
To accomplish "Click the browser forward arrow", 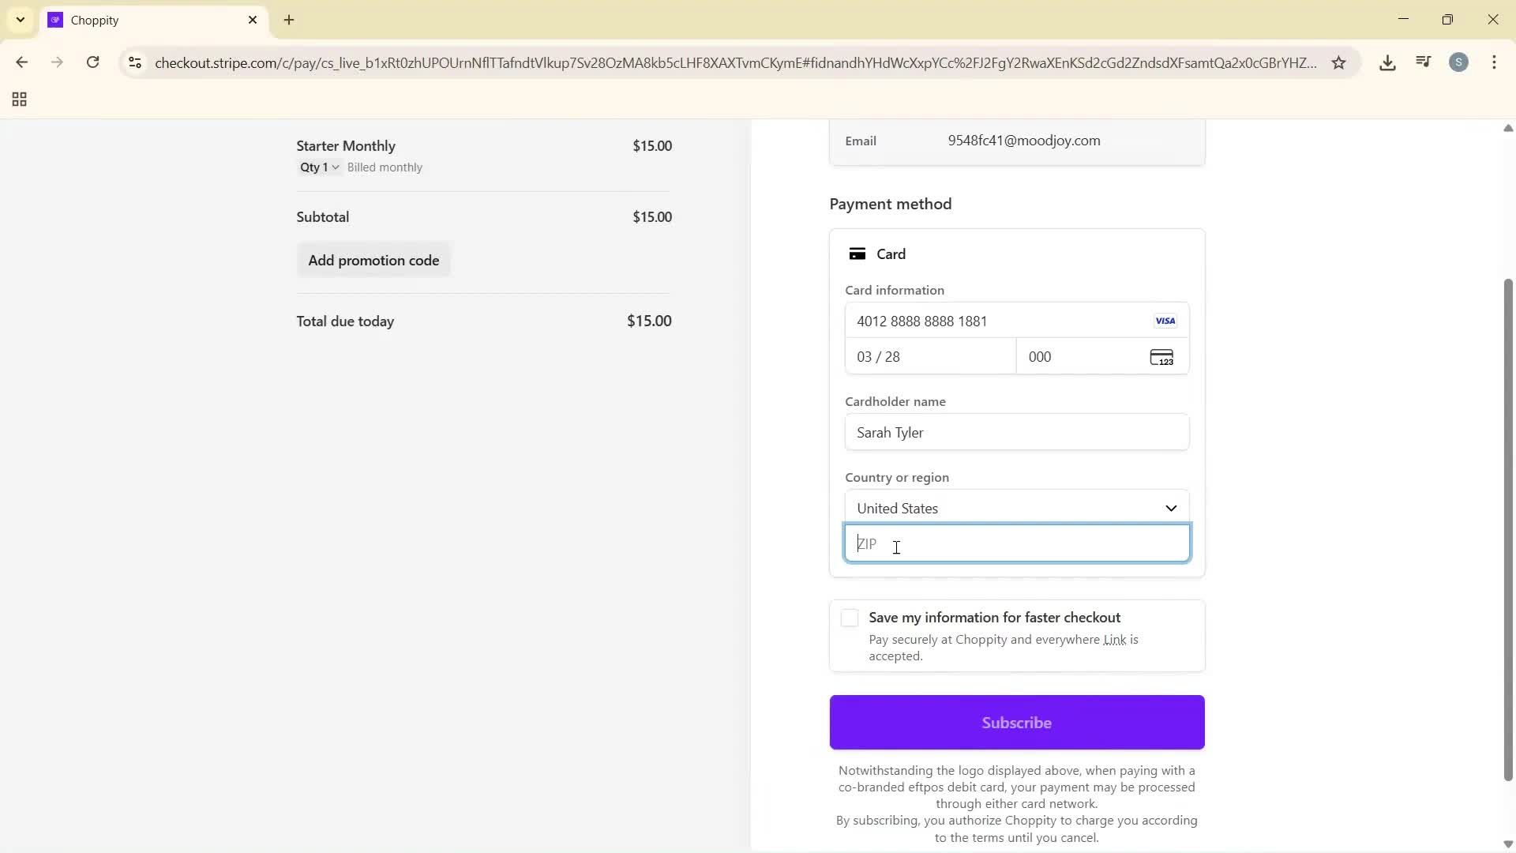I will [x=58, y=62].
